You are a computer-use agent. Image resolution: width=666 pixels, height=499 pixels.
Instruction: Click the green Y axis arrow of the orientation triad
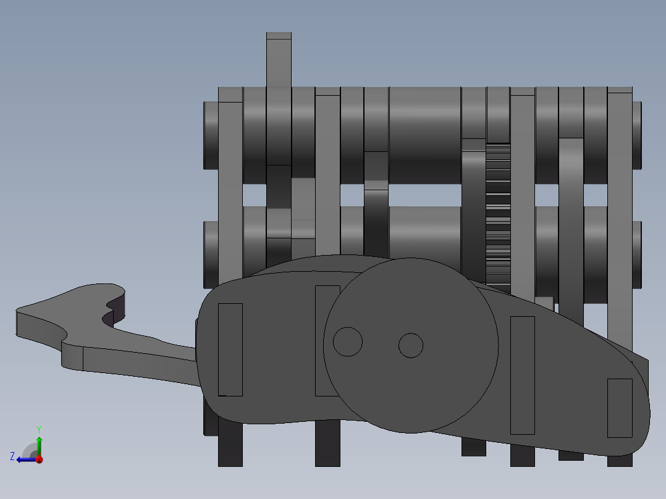[39, 446]
